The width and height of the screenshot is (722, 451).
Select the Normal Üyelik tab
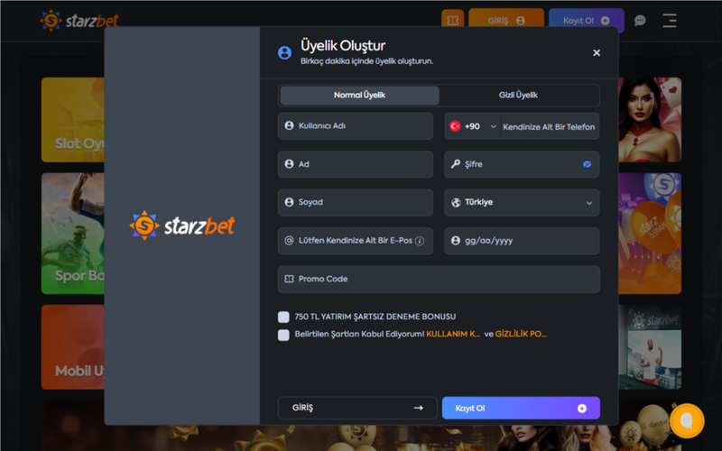359,96
